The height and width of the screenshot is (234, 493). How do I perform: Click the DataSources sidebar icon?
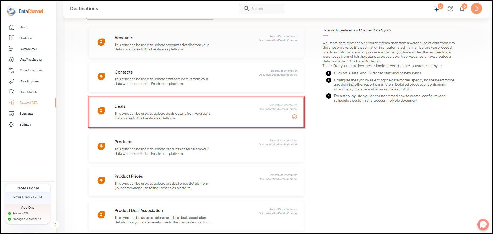pos(12,49)
